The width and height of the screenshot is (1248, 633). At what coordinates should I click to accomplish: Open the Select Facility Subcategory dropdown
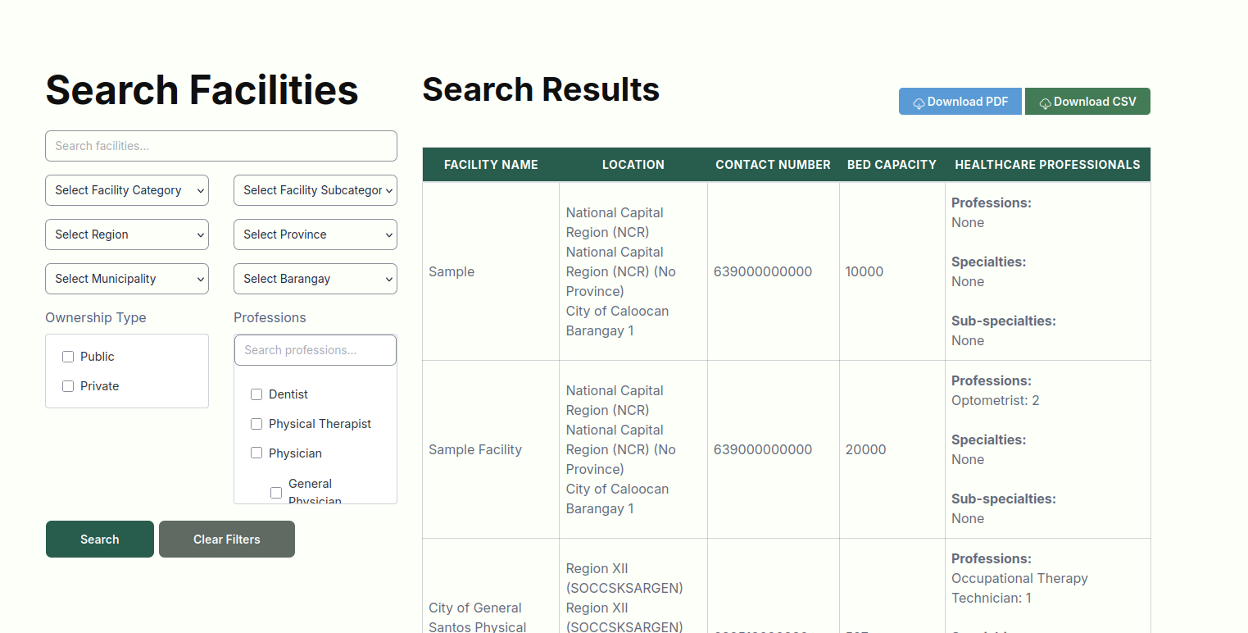click(315, 190)
